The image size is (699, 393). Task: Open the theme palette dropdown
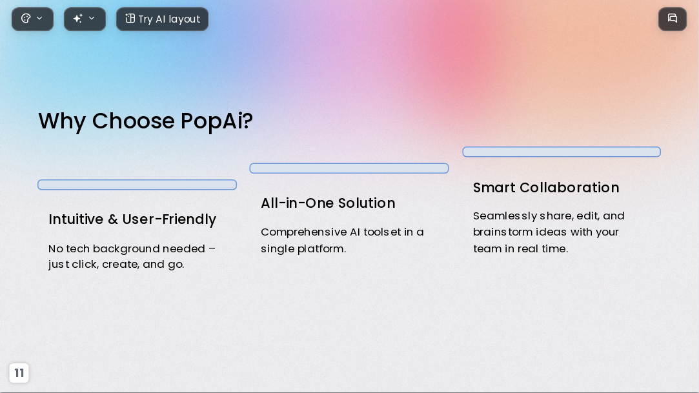coord(32,19)
